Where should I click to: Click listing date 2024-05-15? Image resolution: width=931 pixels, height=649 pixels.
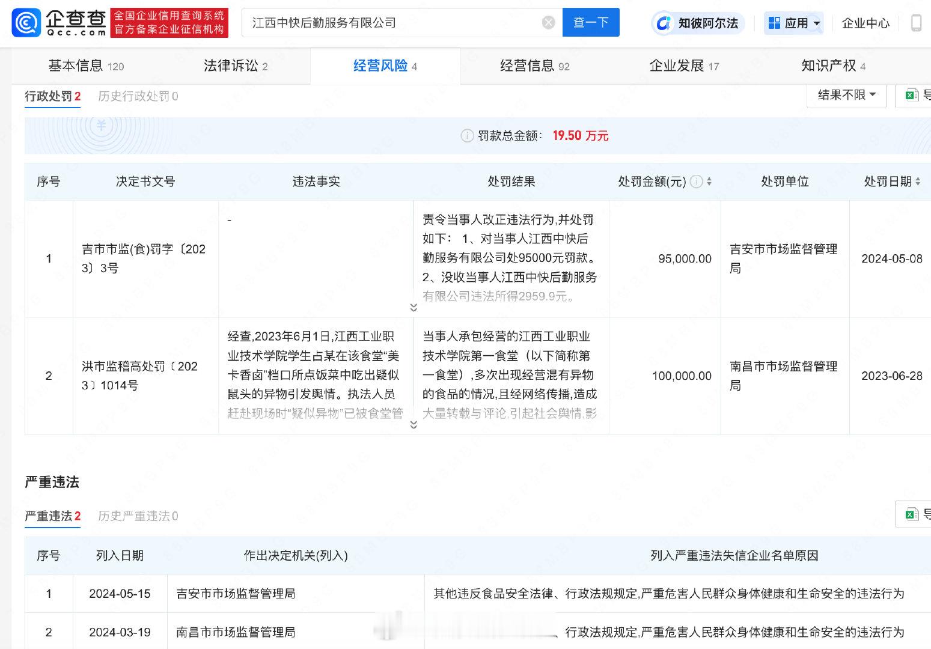pyautogui.click(x=120, y=594)
